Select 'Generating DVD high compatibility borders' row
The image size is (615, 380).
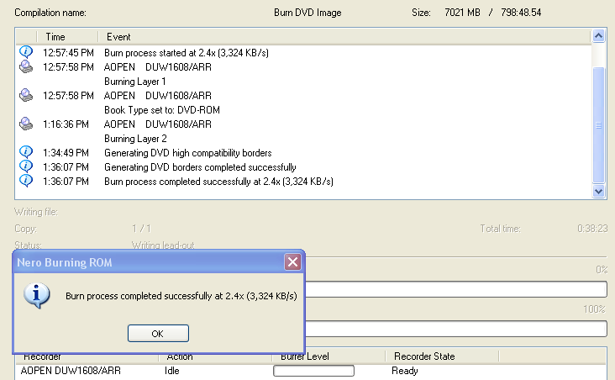pyautogui.click(x=188, y=153)
